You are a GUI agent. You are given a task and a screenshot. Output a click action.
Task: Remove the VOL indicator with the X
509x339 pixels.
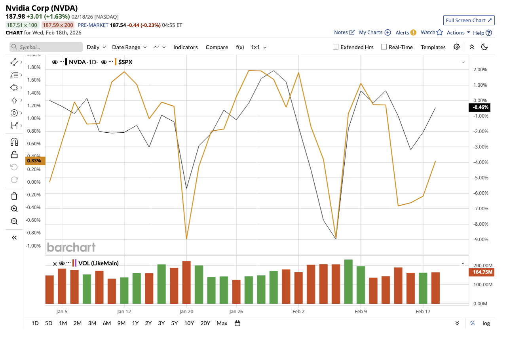pyautogui.click(x=55, y=263)
